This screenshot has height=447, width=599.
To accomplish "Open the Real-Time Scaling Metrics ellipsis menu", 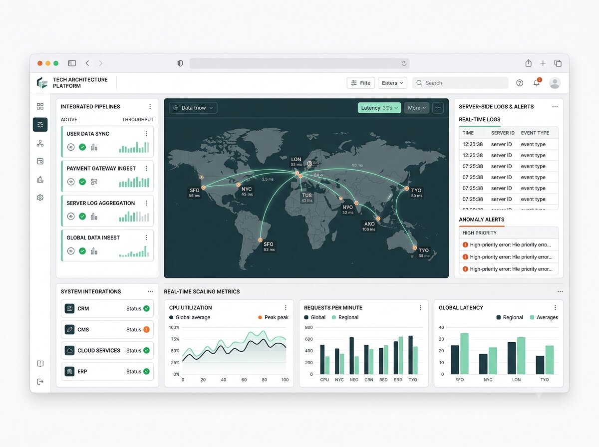I will [x=560, y=292].
